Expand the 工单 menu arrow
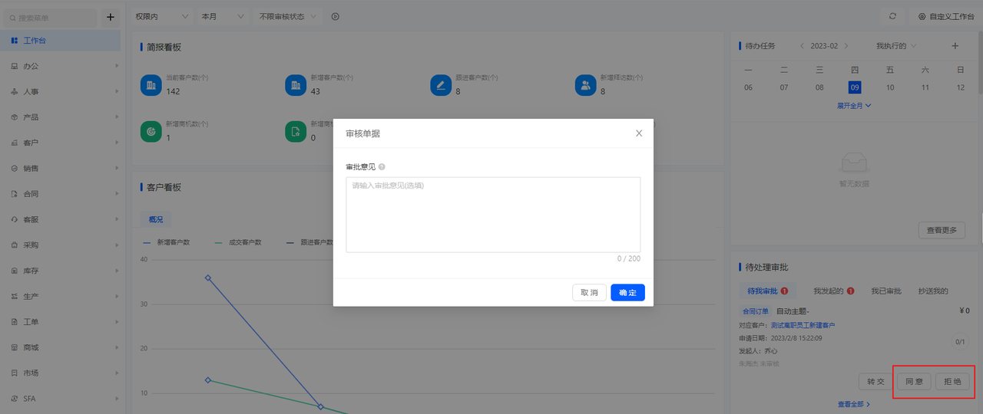This screenshot has width=983, height=414. [117, 322]
